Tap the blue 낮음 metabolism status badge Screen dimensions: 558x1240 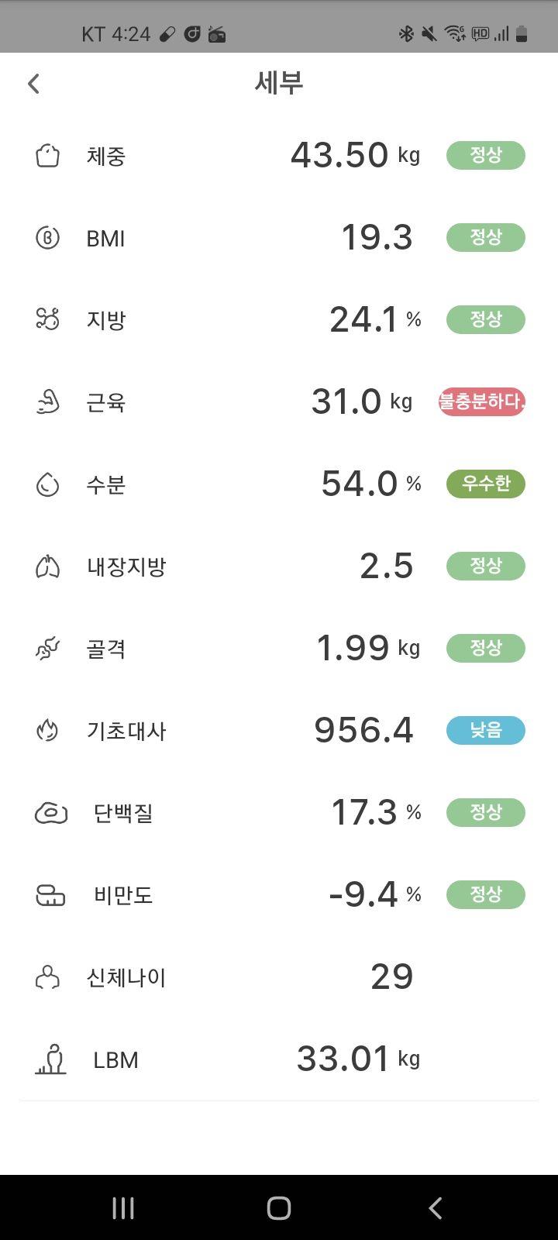point(486,730)
